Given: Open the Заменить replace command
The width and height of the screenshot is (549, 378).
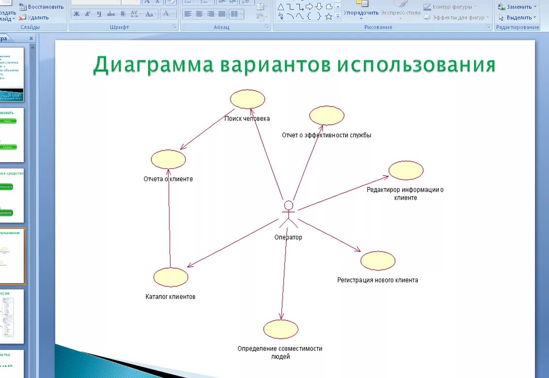Looking at the screenshot, I should tap(518, 7).
